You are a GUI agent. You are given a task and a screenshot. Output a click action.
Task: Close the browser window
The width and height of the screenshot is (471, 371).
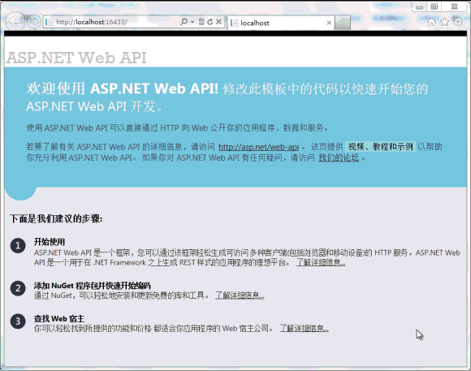[455, 6]
